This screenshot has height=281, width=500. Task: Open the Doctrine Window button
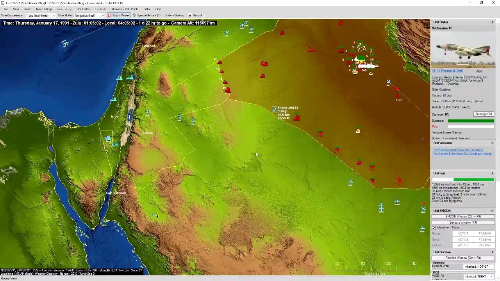(x=463, y=258)
